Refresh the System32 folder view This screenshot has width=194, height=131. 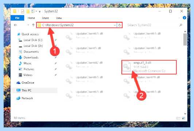pyautogui.click(x=120, y=25)
